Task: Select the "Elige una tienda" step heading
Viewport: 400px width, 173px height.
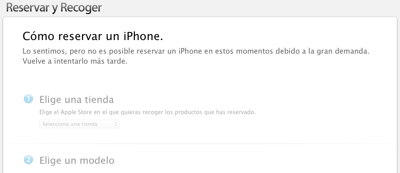Action: (x=77, y=99)
